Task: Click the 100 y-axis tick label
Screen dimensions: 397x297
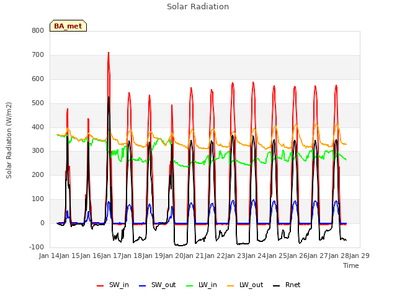Action: point(38,199)
